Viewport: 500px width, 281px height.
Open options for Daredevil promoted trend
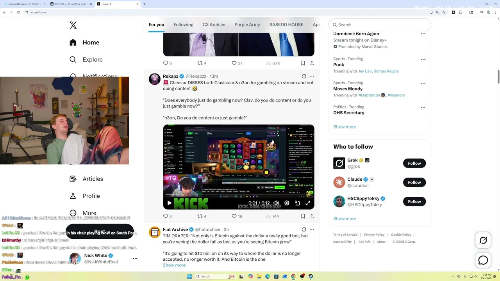pos(423,34)
